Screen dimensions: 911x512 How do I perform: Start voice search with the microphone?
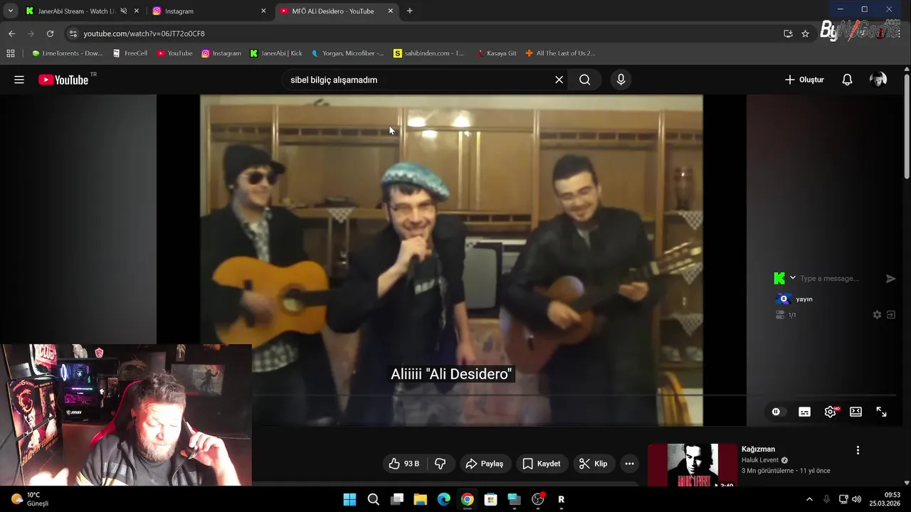coord(621,80)
